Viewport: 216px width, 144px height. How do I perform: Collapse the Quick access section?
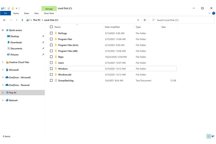click(x=3, y=30)
